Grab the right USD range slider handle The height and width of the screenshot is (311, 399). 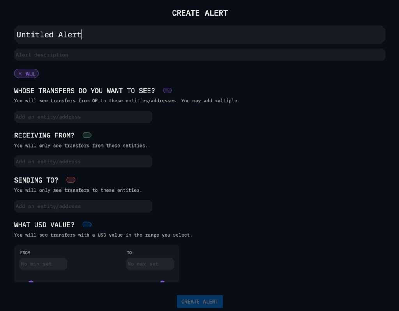pos(162,282)
